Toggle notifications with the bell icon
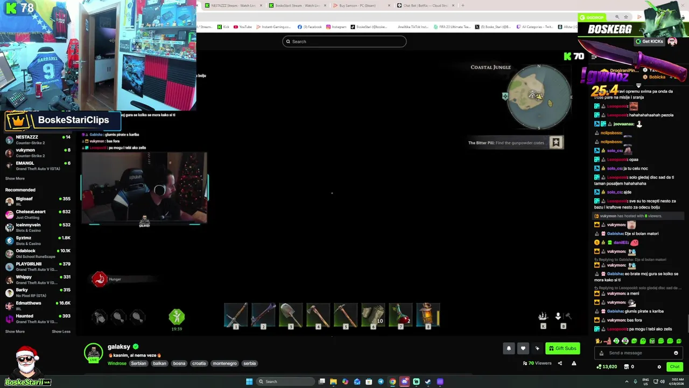Screen dimensions: 689x388 pyautogui.click(x=509, y=348)
